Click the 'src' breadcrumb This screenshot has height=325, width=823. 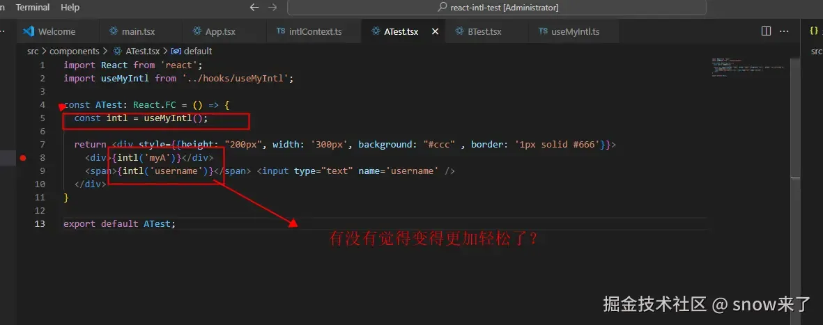coord(33,51)
